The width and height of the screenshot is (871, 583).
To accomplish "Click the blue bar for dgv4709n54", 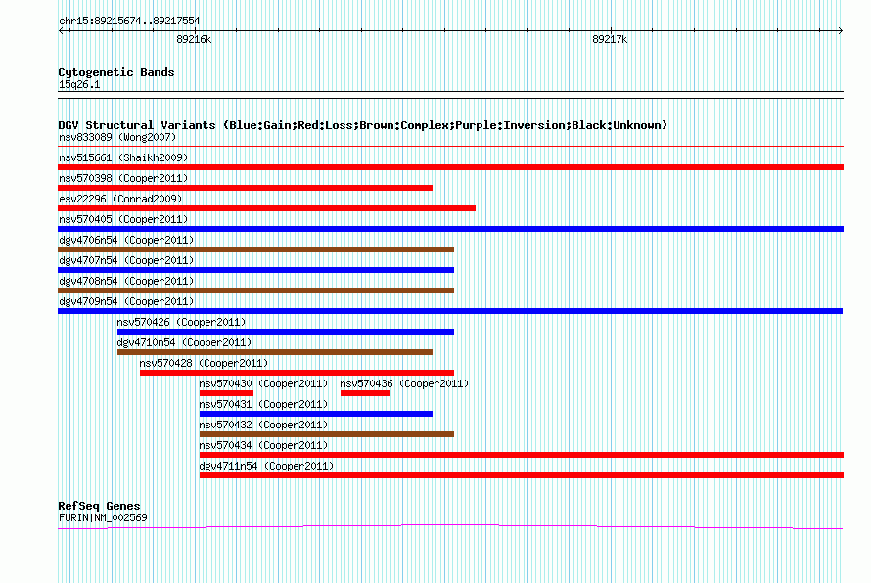I will click(x=450, y=311).
